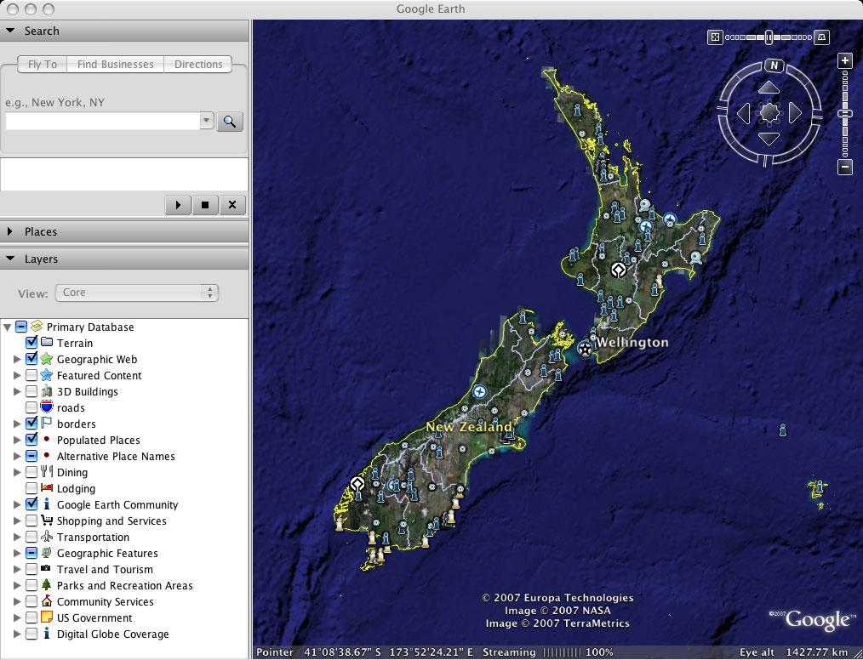Click the Terrain layer folder icon

(47, 343)
